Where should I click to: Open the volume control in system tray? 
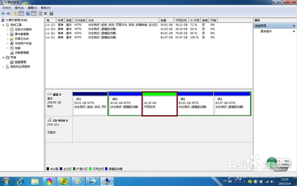272,181
